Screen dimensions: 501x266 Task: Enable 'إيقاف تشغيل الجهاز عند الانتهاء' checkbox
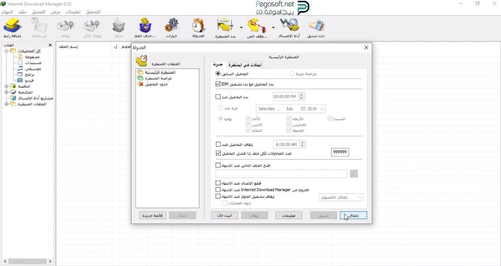[x=218, y=196]
